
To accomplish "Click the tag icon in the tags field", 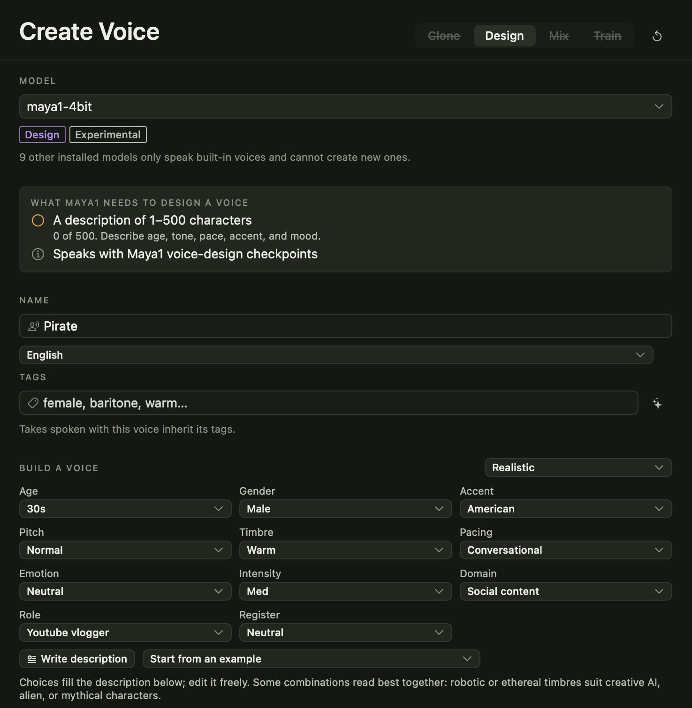I will tap(33, 403).
